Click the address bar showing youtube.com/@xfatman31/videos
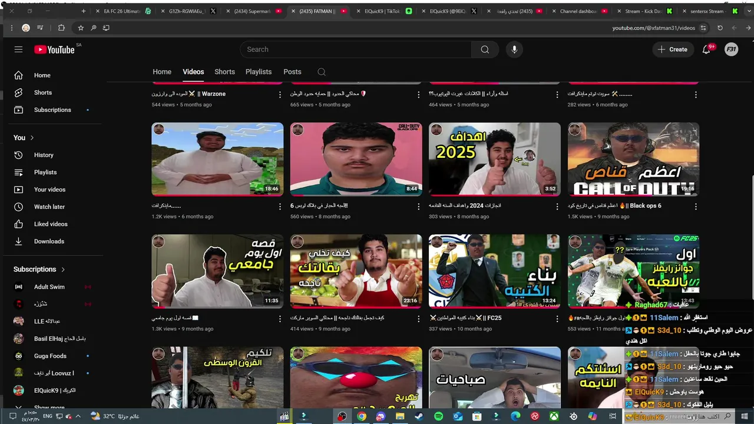 tap(653, 28)
